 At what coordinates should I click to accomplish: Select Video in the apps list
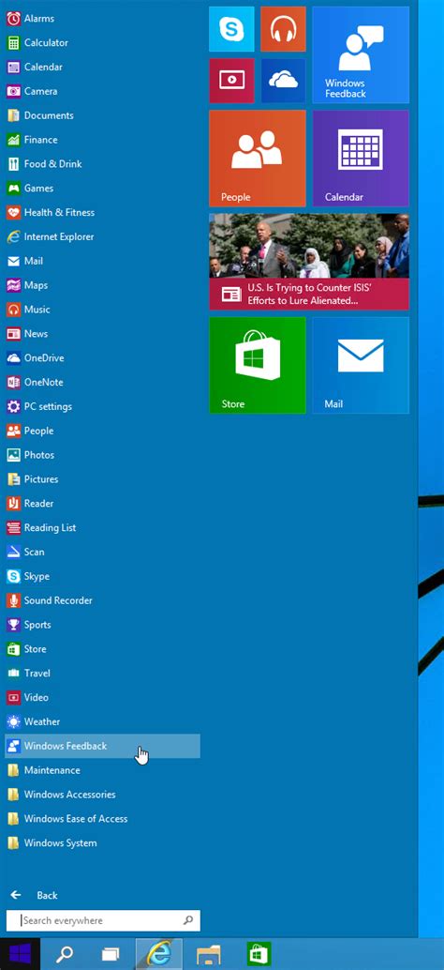pos(102,697)
